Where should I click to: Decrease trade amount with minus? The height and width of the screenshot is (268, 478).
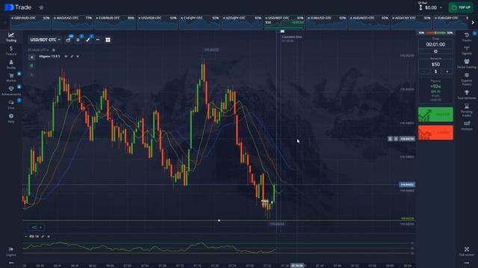pos(424,71)
